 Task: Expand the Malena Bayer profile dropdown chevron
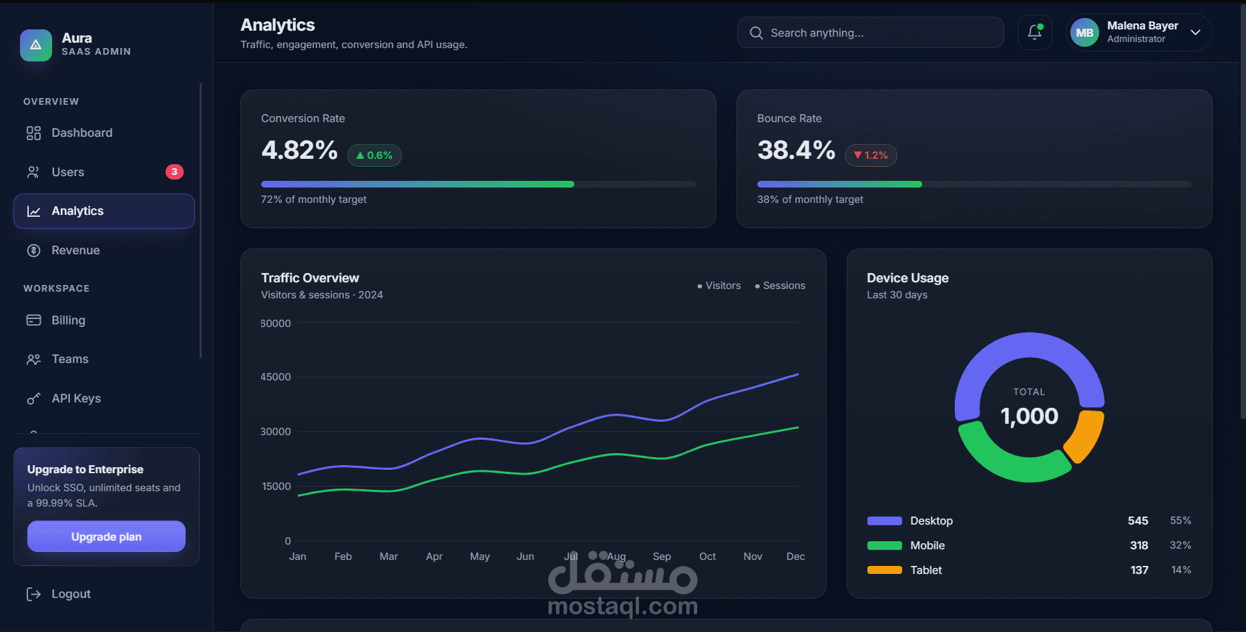pyautogui.click(x=1195, y=32)
